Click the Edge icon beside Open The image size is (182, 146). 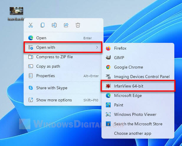(31, 38)
